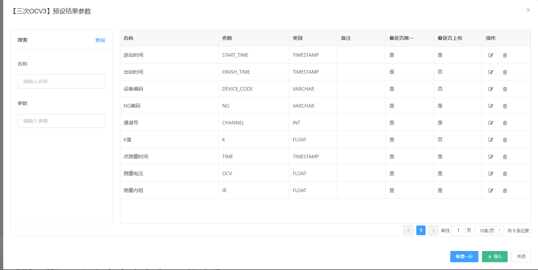Delete the 测量内阻 row
538x270 pixels.
(505, 191)
